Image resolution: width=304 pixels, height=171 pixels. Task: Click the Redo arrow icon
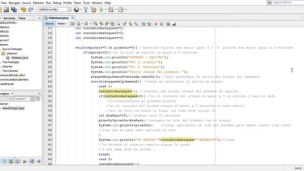pyautogui.click(x=31, y=9)
